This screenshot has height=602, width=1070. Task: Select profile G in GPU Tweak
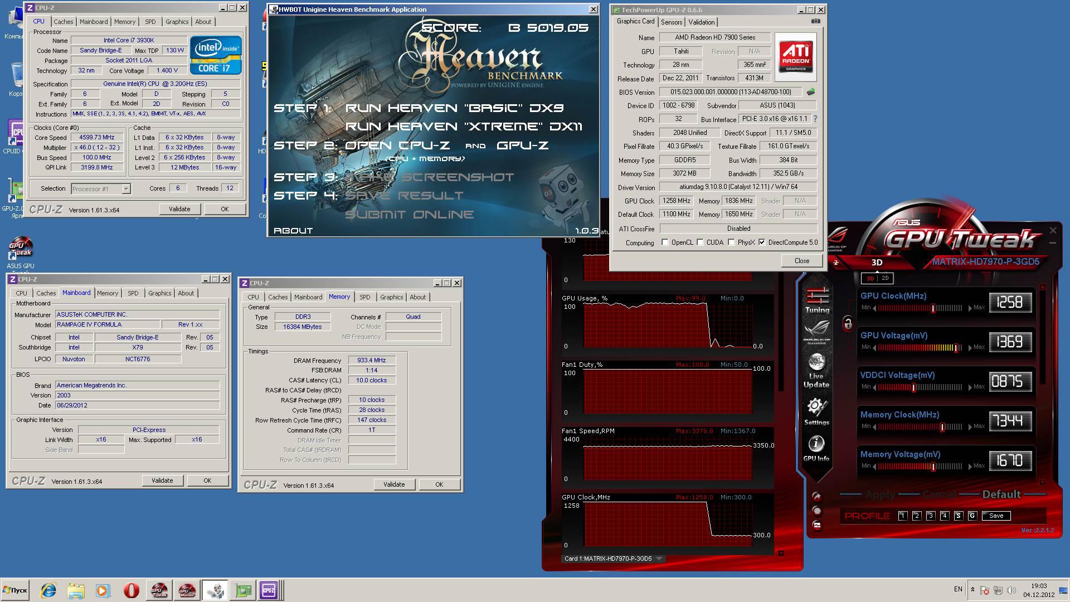pyautogui.click(x=972, y=516)
